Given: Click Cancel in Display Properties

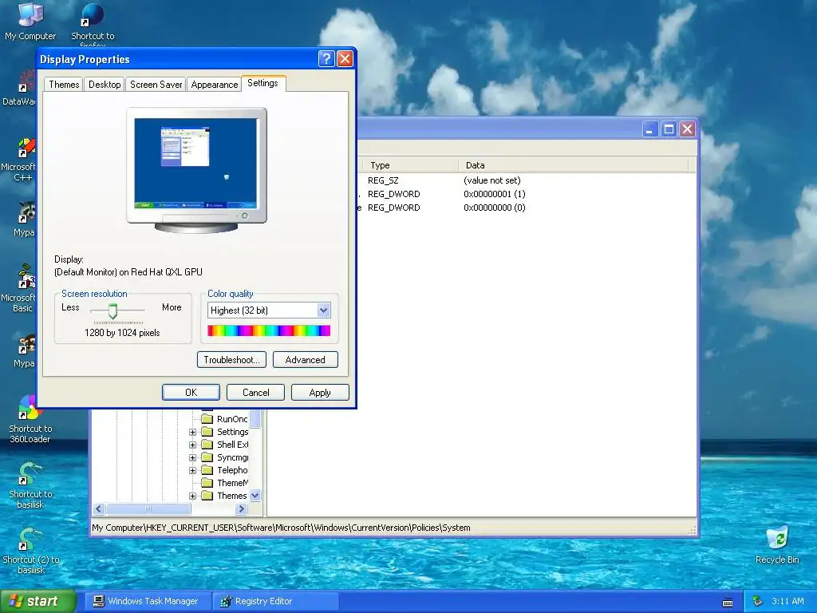Looking at the screenshot, I should click(x=256, y=393).
